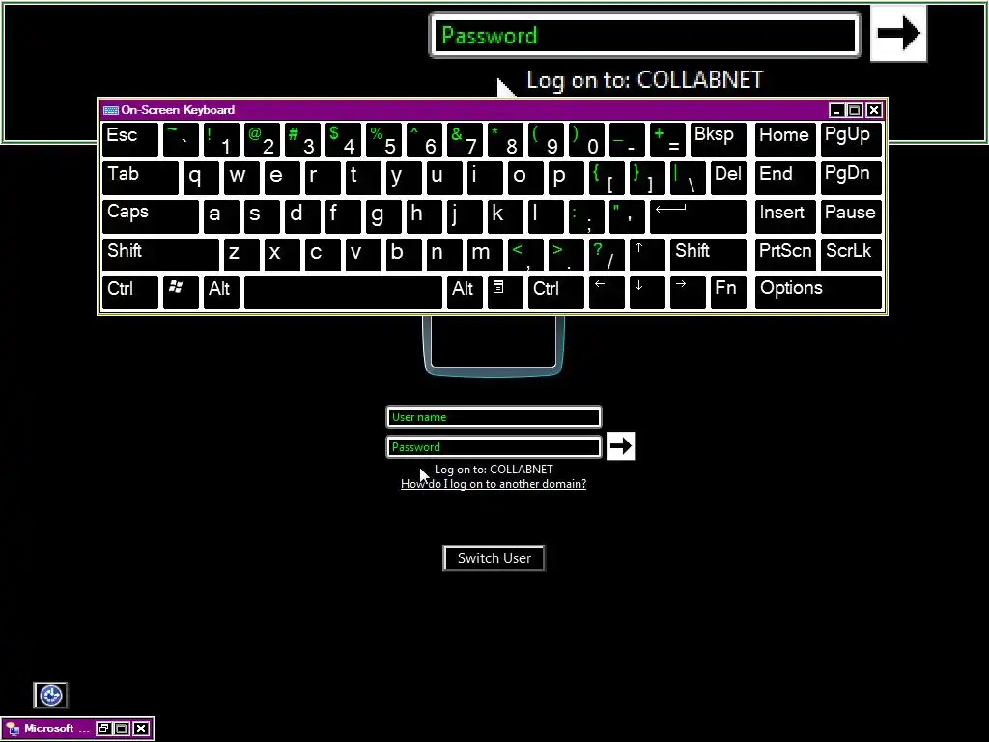Tap the 5 number key

383,139
